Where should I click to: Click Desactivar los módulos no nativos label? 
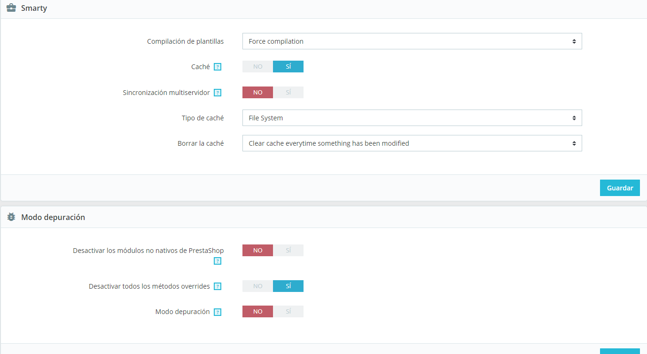[148, 251]
